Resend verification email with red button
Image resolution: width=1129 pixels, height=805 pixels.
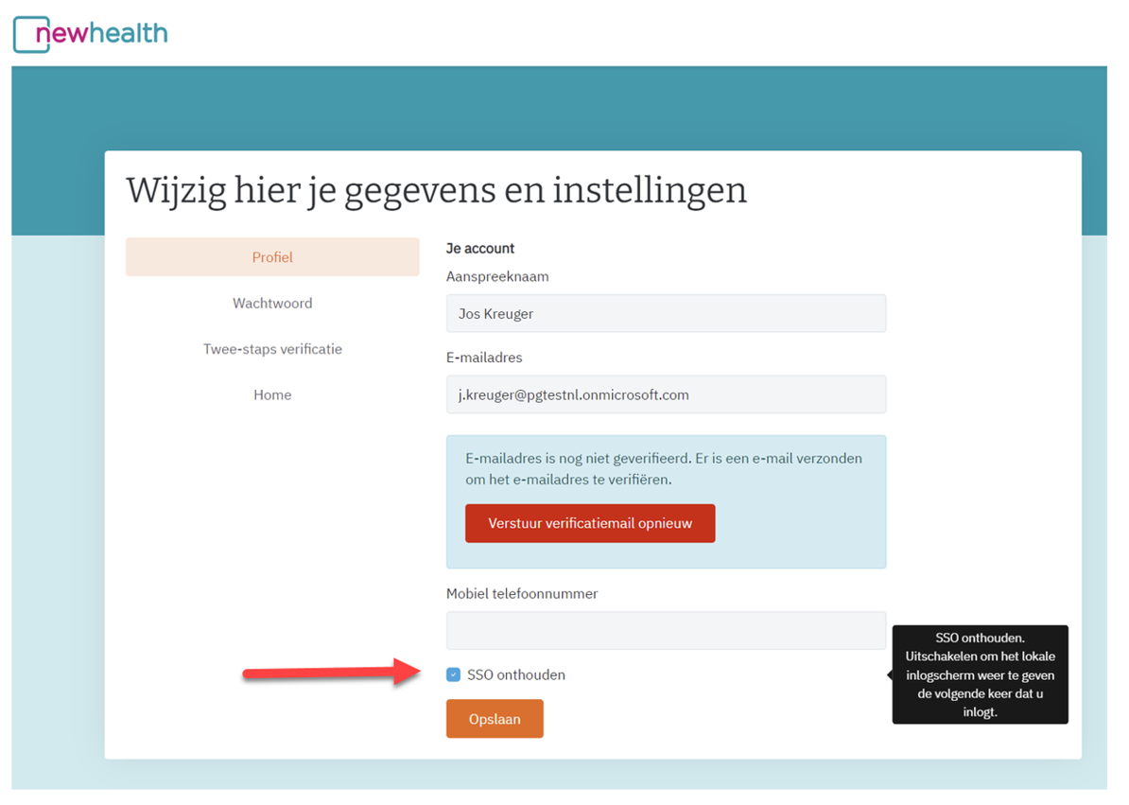pos(590,523)
